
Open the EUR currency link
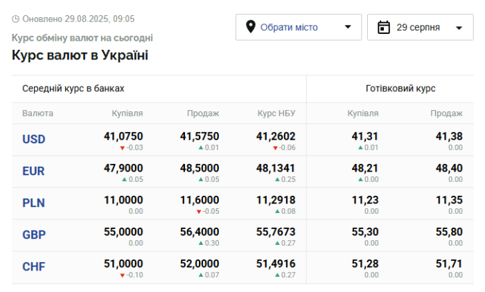33,171
